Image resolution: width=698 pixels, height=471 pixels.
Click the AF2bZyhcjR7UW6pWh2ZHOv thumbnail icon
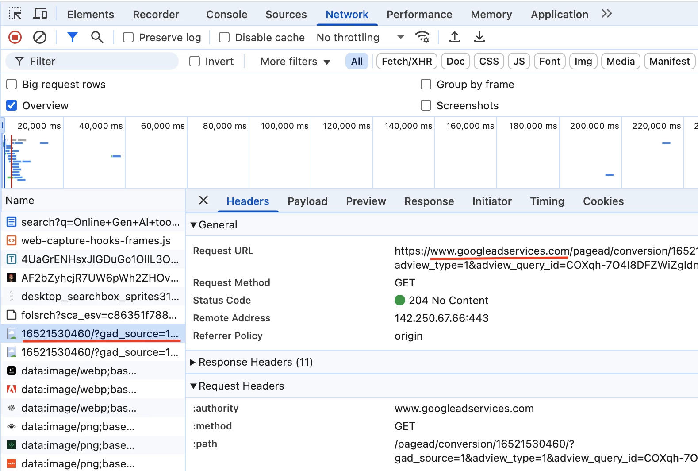pos(12,278)
